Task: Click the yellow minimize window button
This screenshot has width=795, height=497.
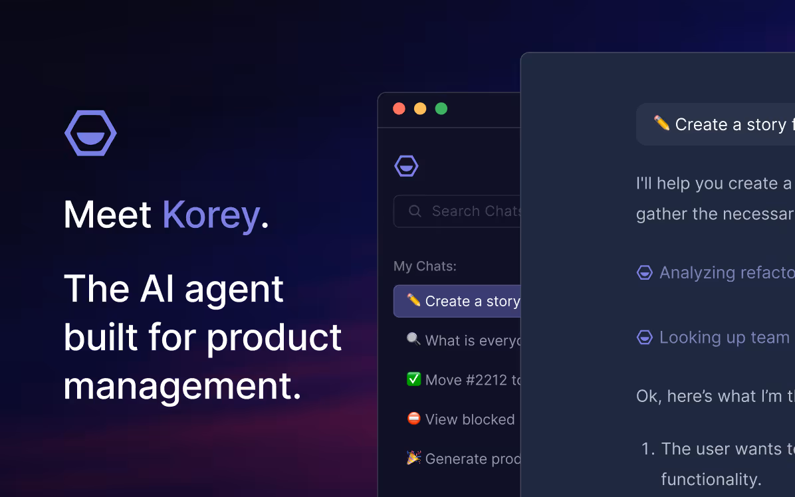Action: [420, 108]
